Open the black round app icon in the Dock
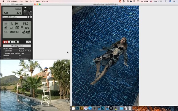The image size is (178, 111). 111,108
